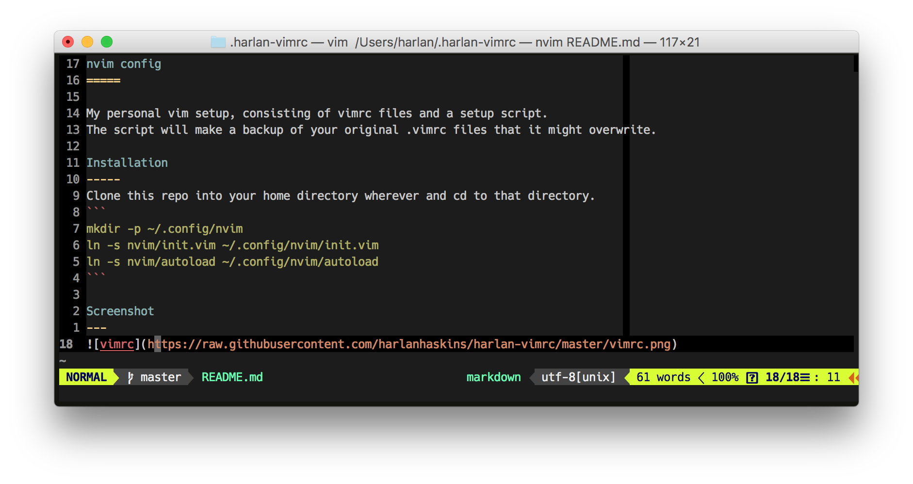Click the orange warning arrow at the status line end
The width and height of the screenshot is (913, 484).
(x=853, y=377)
